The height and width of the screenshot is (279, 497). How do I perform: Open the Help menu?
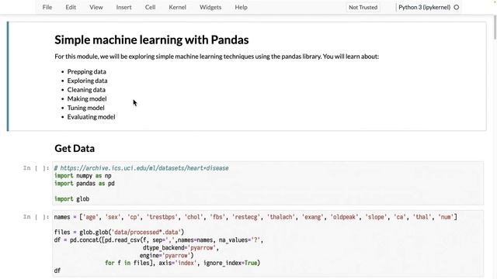(241, 7)
